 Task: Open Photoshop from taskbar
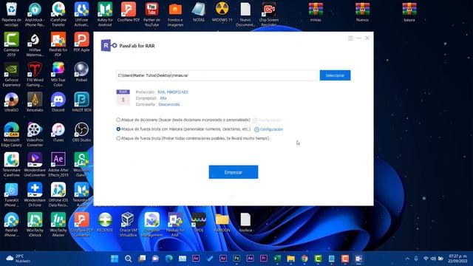click(236, 259)
